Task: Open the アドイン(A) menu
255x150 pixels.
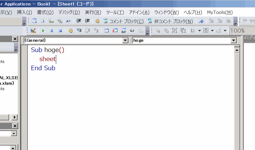Action: tap(139, 12)
